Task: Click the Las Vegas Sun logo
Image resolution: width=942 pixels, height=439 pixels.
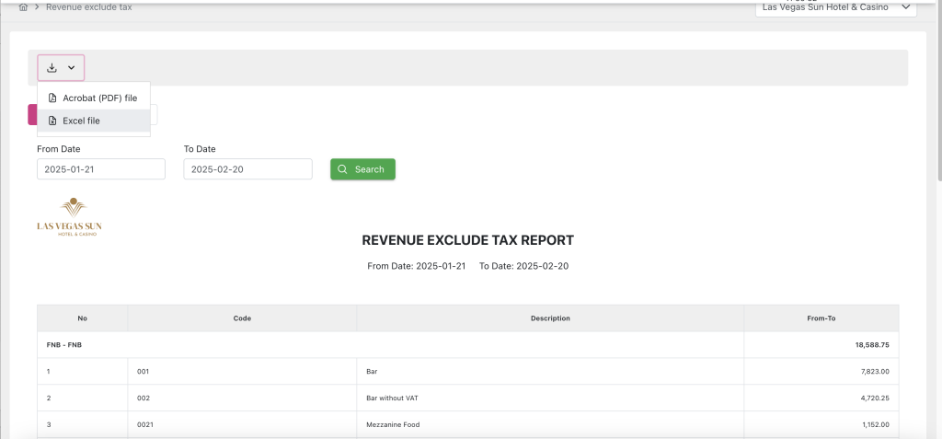Action: coord(69,217)
